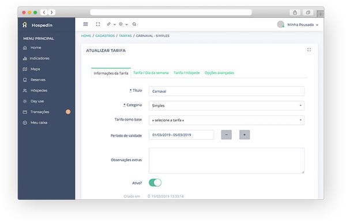This screenshot has height=223, width=346.
Task: Click the Hóspedes people icon
Action: [x=25, y=90]
